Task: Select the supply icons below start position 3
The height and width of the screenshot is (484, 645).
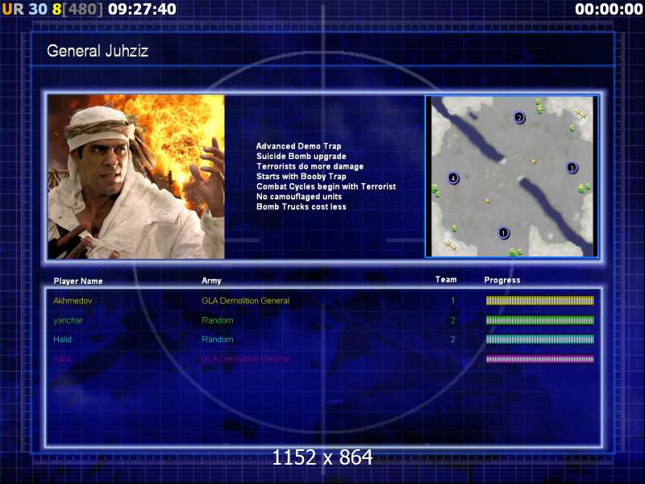Action: pyautogui.click(x=584, y=188)
